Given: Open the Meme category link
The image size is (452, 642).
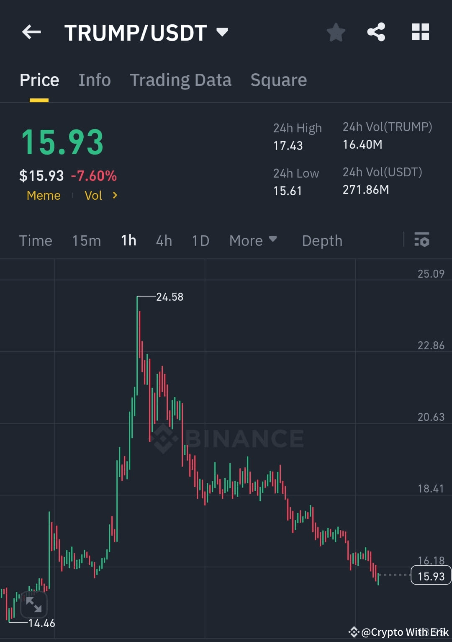Looking at the screenshot, I should (x=43, y=195).
